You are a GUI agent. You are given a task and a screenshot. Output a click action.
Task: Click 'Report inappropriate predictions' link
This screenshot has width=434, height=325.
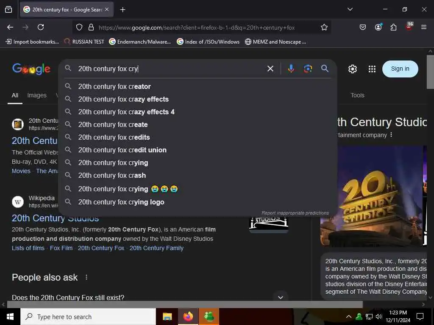pyautogui.click(x=295, y=213)
